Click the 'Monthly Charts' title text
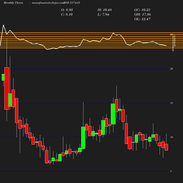183x183 pixels. pyautogui.click(x=14, y=3)
